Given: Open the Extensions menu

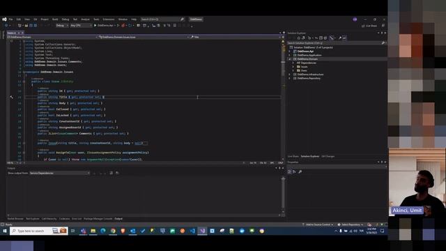Looking at the screenshot, I should coord(109,20).
